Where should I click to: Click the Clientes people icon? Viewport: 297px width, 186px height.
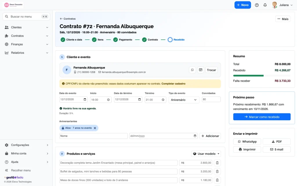click(7, 27)
